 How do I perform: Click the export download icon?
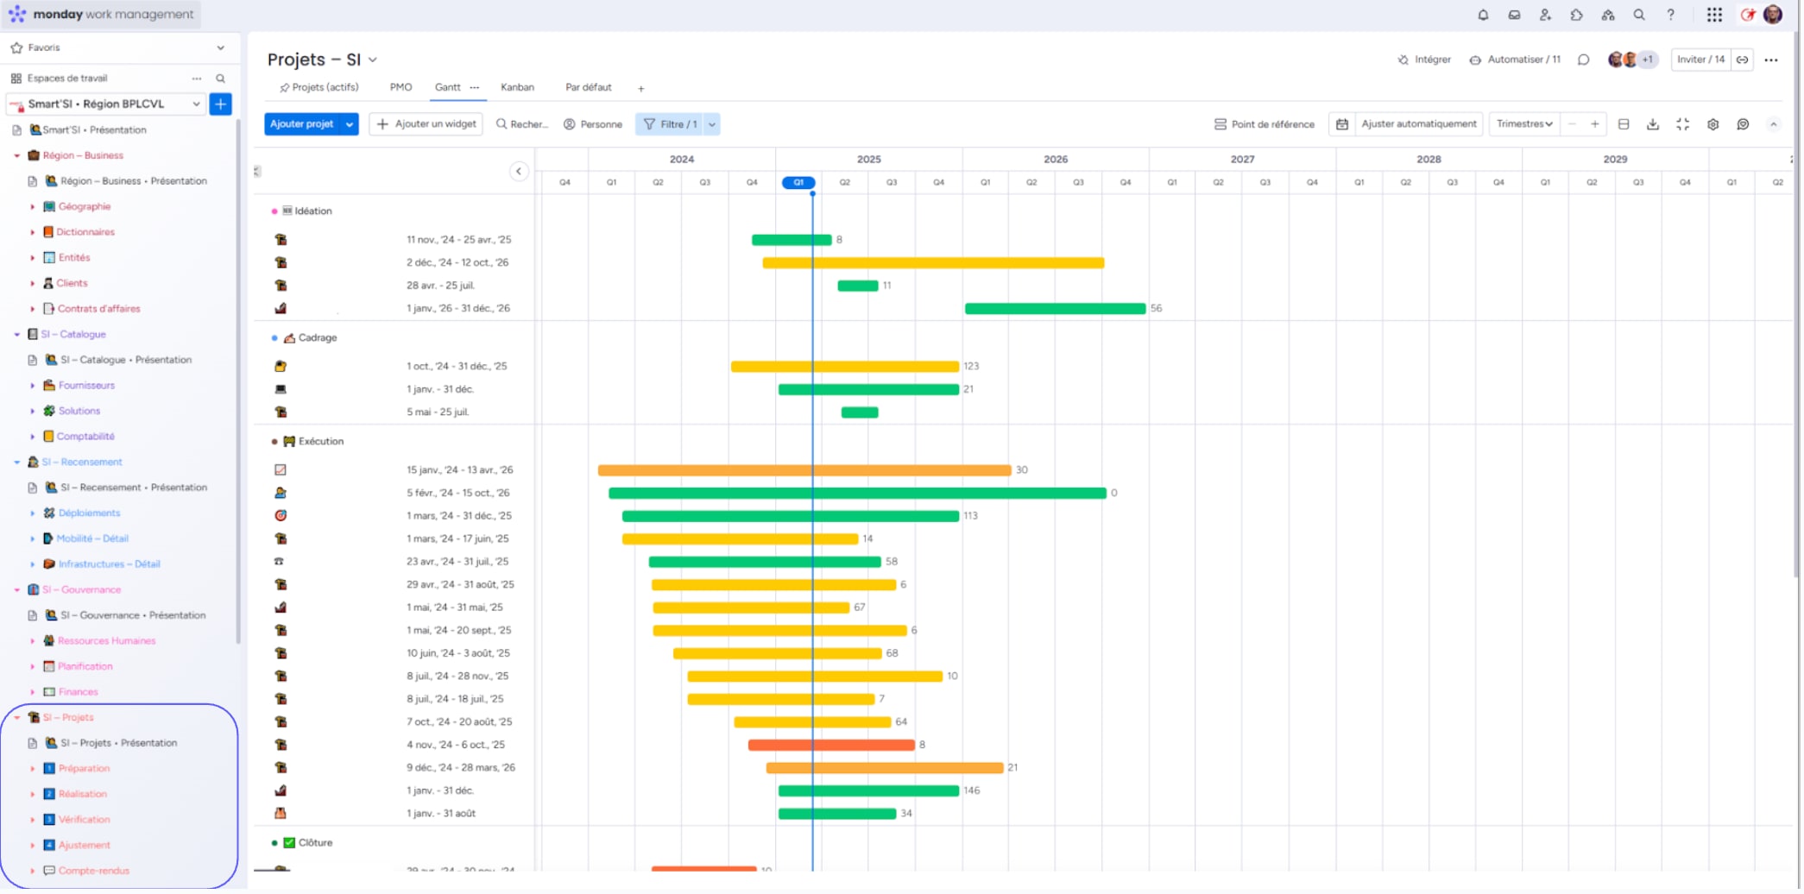pyautogui.click(x=1652, y=124)
